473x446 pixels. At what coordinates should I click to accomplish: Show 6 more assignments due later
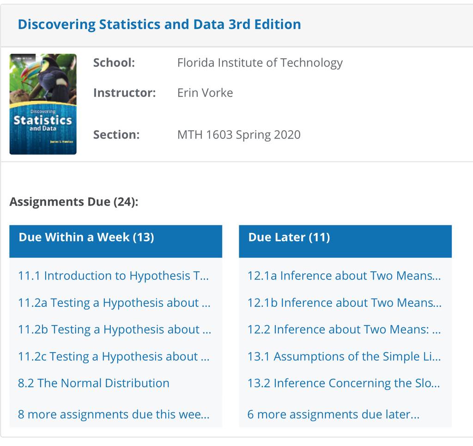click(334, 414)
